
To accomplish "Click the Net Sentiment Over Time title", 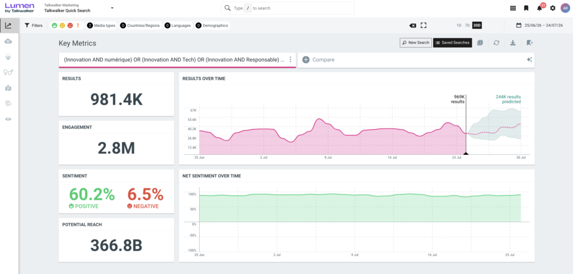I will click(x=212, y=176).
